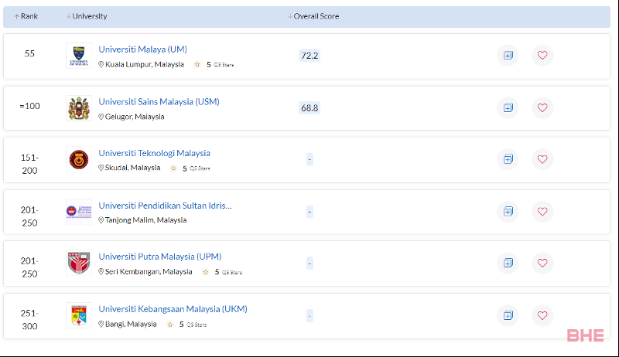
Task: Click the UKM crest logo
Action: click(79, 315)
